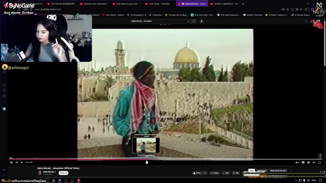
Task: Like the Alpha Blondy video
Action: 197,173
